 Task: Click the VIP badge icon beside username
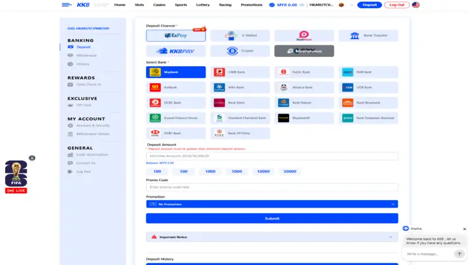click(x=341, y=5)
